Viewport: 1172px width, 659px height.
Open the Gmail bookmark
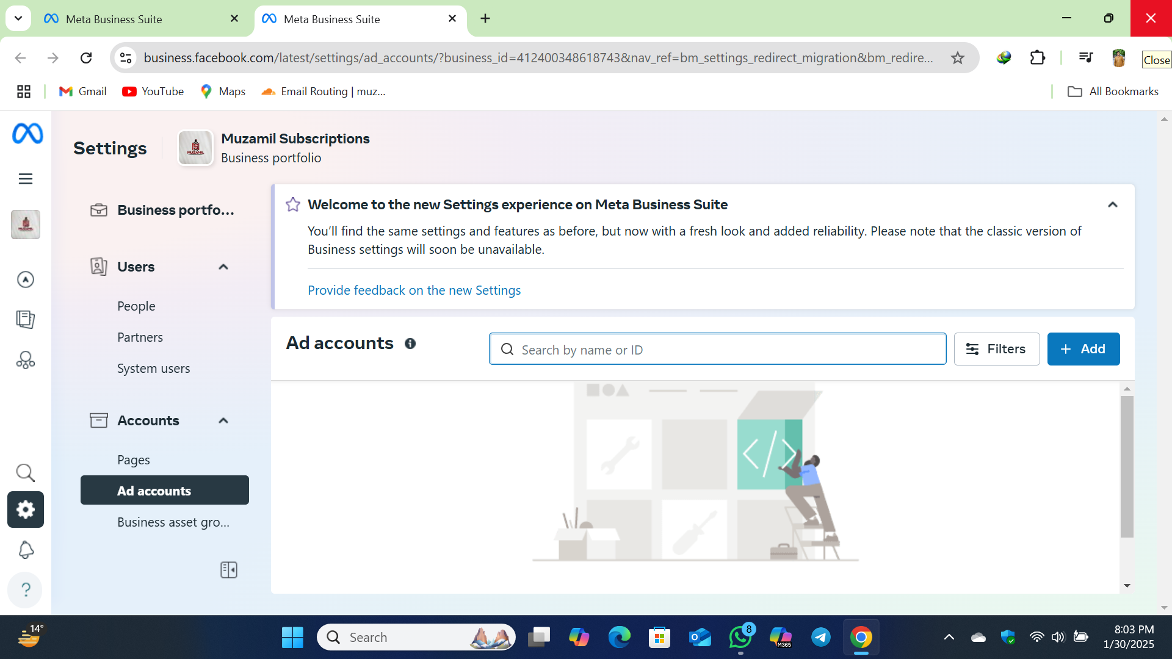(82, 92)
